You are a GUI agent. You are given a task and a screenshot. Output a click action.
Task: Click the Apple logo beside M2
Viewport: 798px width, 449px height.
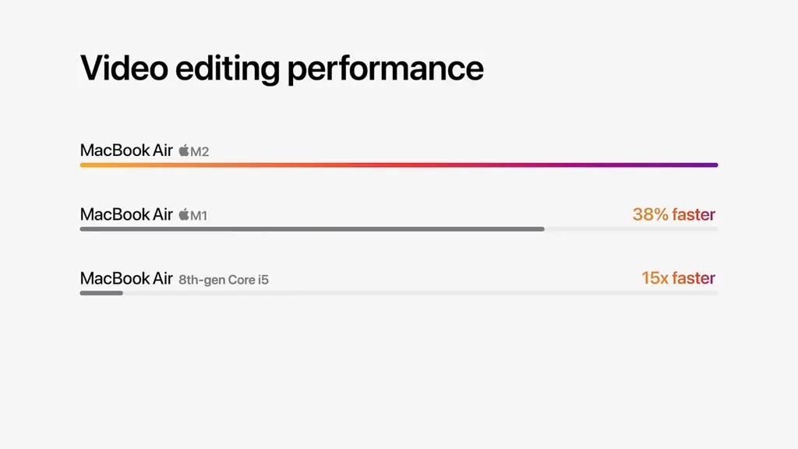[184, 150]
